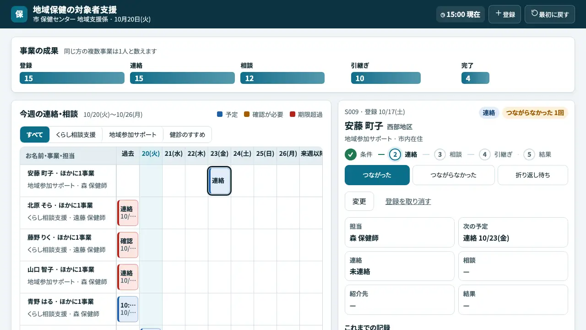Select the 藤野 りく・ほかに1事業 row name

point(60,237)
